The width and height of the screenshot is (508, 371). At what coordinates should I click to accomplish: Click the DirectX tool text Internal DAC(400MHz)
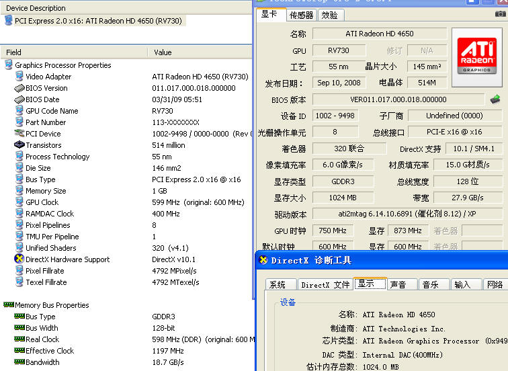tap(403, 354)
